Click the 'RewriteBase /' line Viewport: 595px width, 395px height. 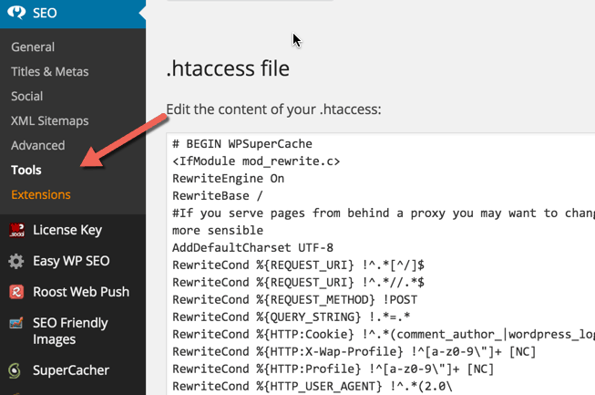click(x=218, y=196)
